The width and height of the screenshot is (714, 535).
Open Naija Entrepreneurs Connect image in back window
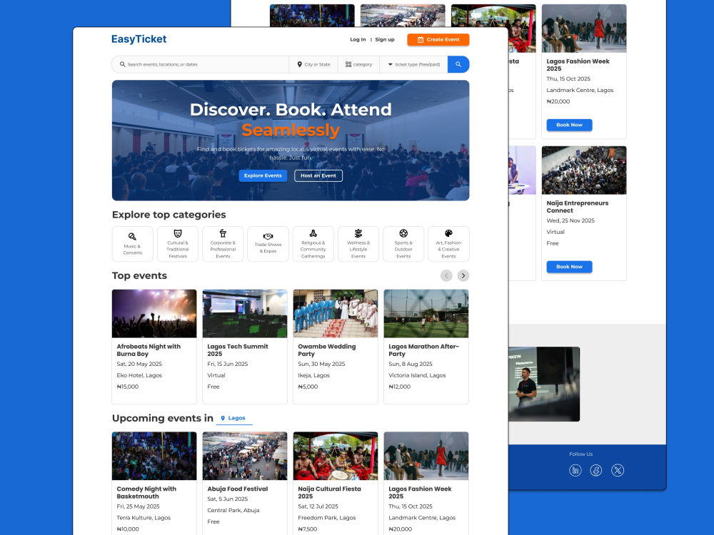pos(584,170)
